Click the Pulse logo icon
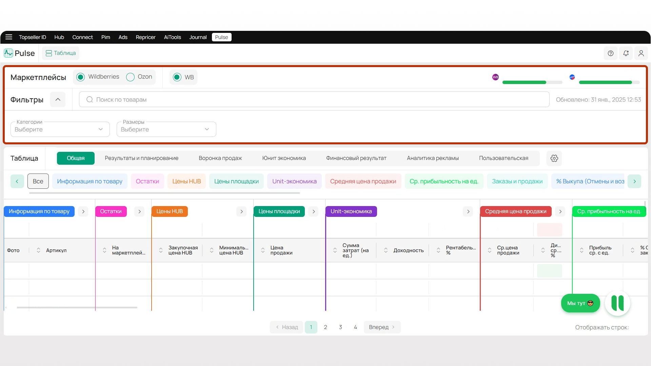Viewport: 651px width, 366px height. point(8,53)
